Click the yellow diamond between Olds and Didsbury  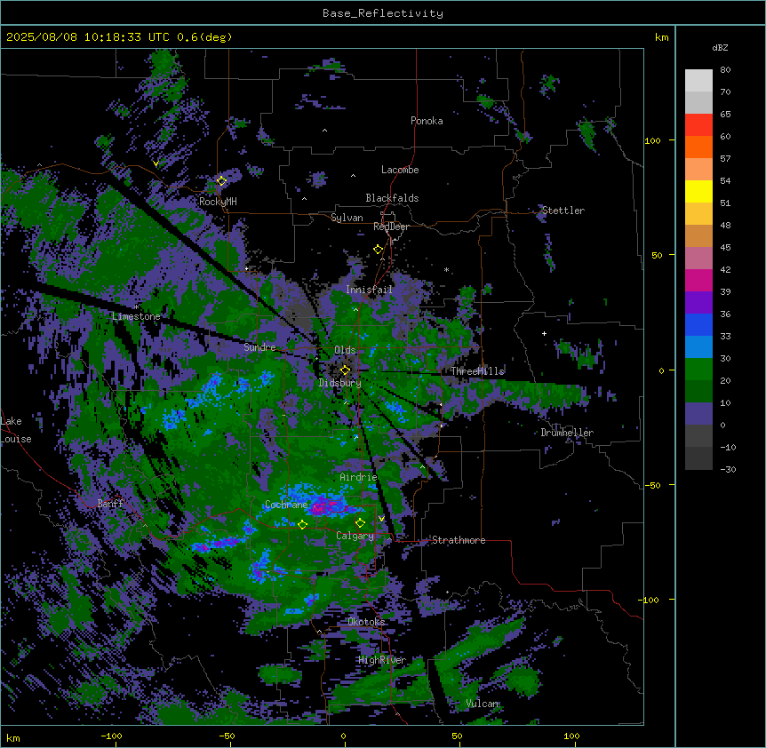click(346, 370)
